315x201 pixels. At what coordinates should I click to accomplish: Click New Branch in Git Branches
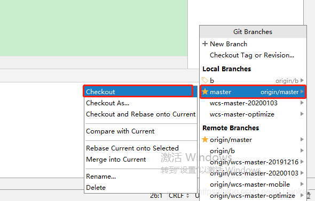253,44
